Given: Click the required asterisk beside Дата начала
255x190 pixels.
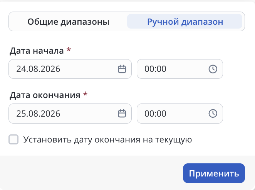Looking at the screenshot, I should pos(69,49).
